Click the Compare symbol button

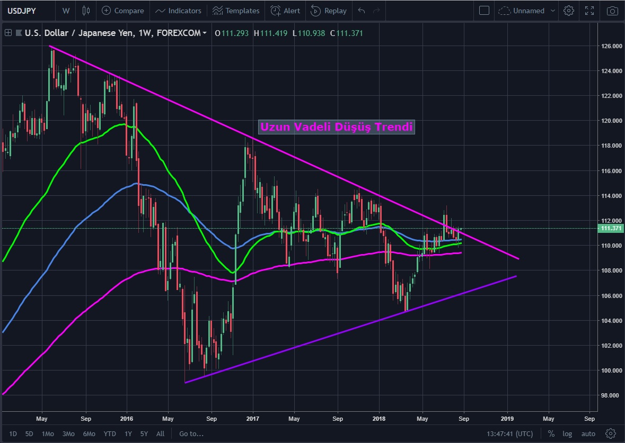pyautogui.click(x=122, y=11)
